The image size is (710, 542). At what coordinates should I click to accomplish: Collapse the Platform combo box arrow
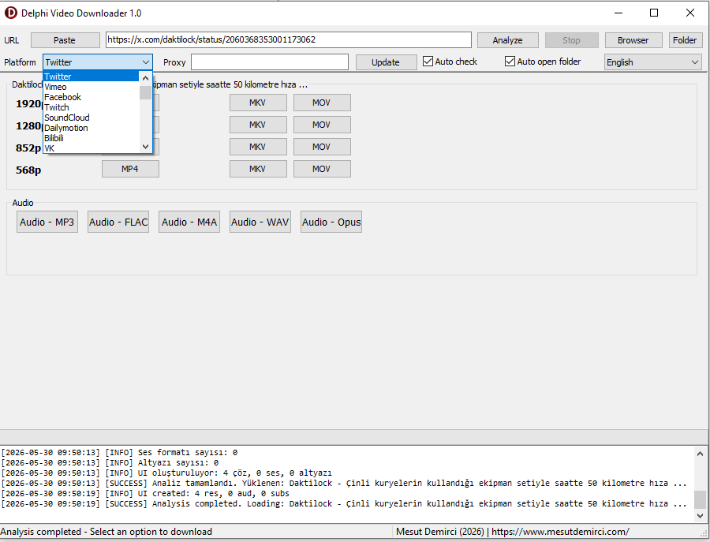point(145,62)
